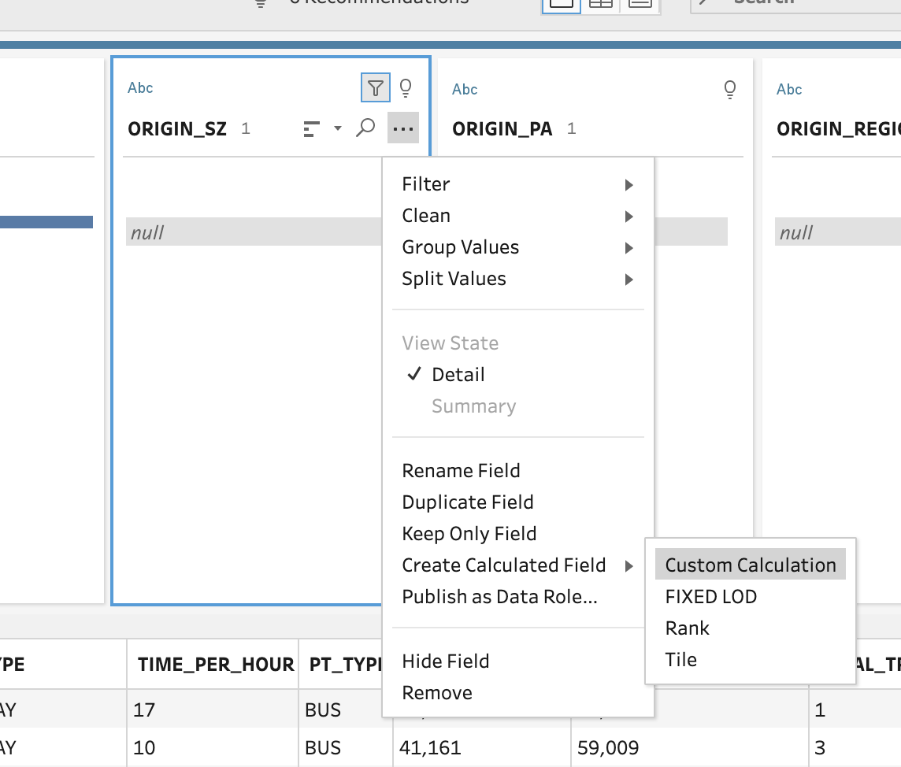Click the filter funnel icon on ORIGIN_SZ
901x767 pixels.
click(x=376, y=87)
